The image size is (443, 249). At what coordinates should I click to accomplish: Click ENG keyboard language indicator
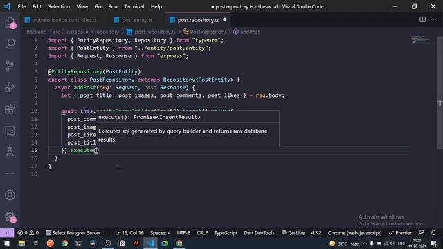401,243
